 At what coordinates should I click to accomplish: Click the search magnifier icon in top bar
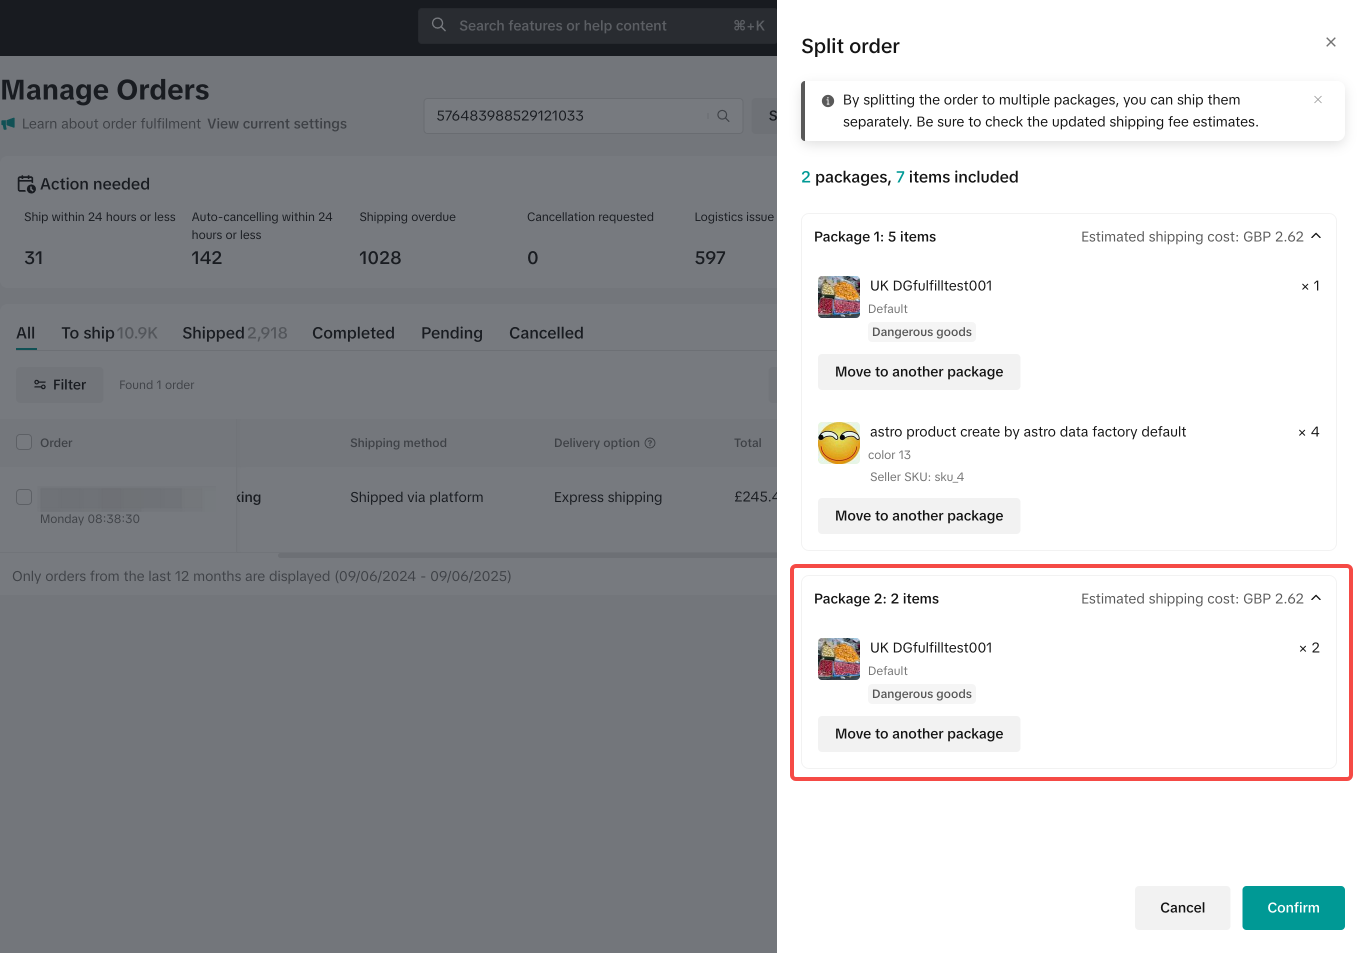[x=438, y=25]
